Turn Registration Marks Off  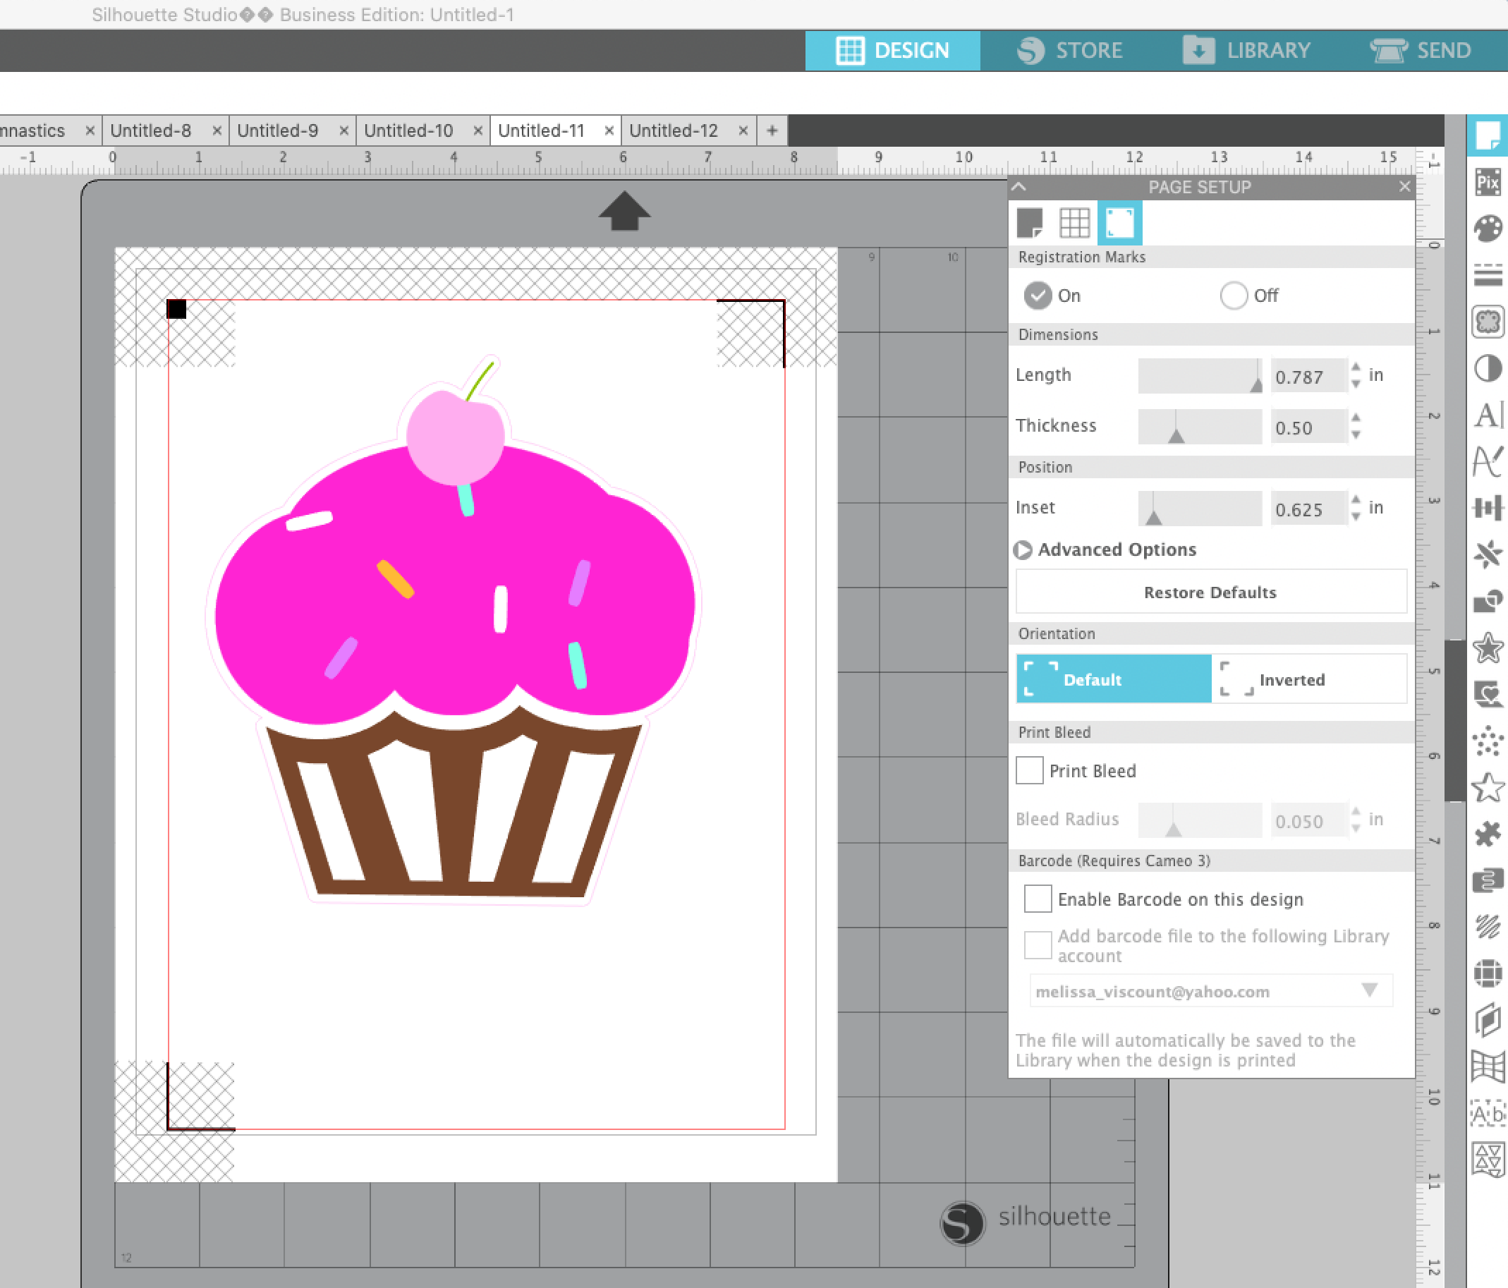click(1234, 296)
